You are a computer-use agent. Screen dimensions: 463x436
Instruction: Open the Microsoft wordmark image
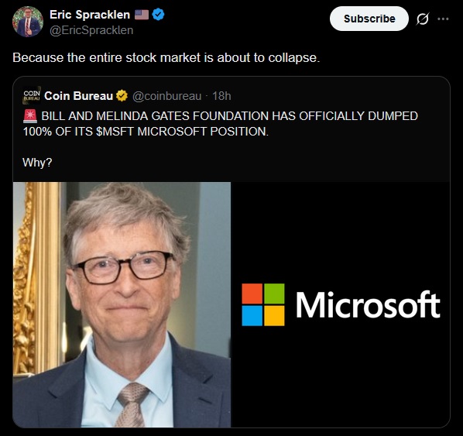pyautogui.click(x=341, y=304)
